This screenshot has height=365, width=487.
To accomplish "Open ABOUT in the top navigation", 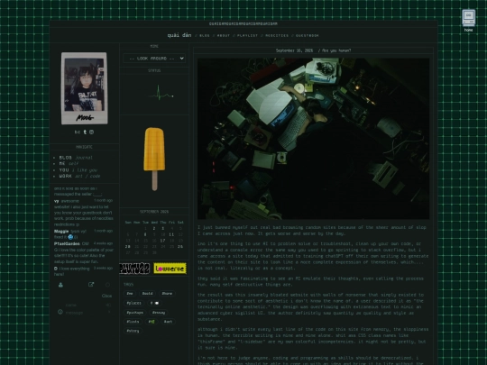I will [x=224, y=36].
